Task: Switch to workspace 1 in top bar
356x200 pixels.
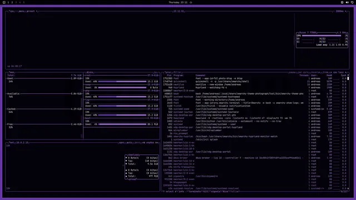Action: tap(8, 2)
